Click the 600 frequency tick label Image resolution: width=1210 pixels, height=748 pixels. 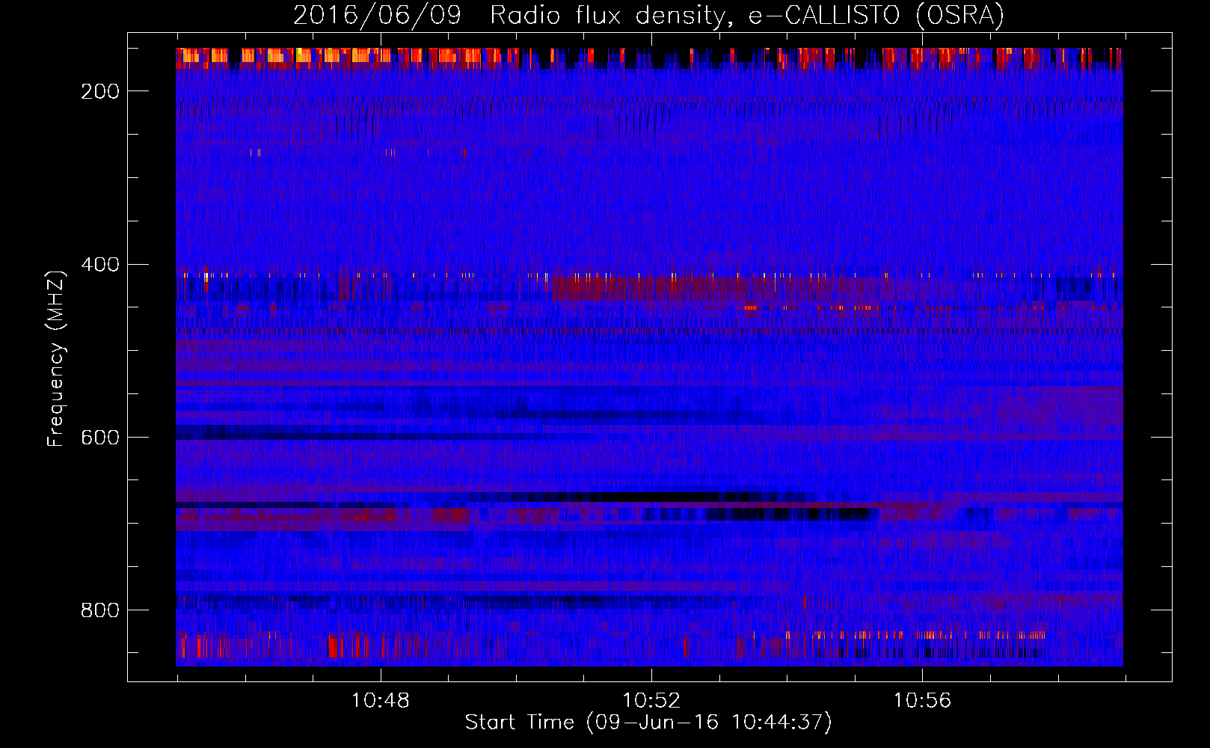click(100, 438)
